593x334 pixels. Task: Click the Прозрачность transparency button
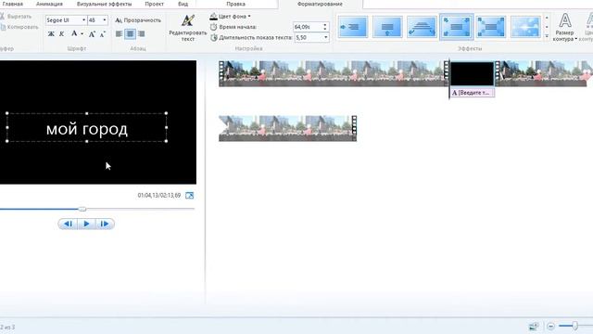pyautogui.click(x=138, y=20)
